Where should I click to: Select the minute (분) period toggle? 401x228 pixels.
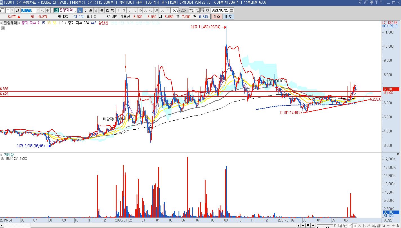click(x=102, y=10)
